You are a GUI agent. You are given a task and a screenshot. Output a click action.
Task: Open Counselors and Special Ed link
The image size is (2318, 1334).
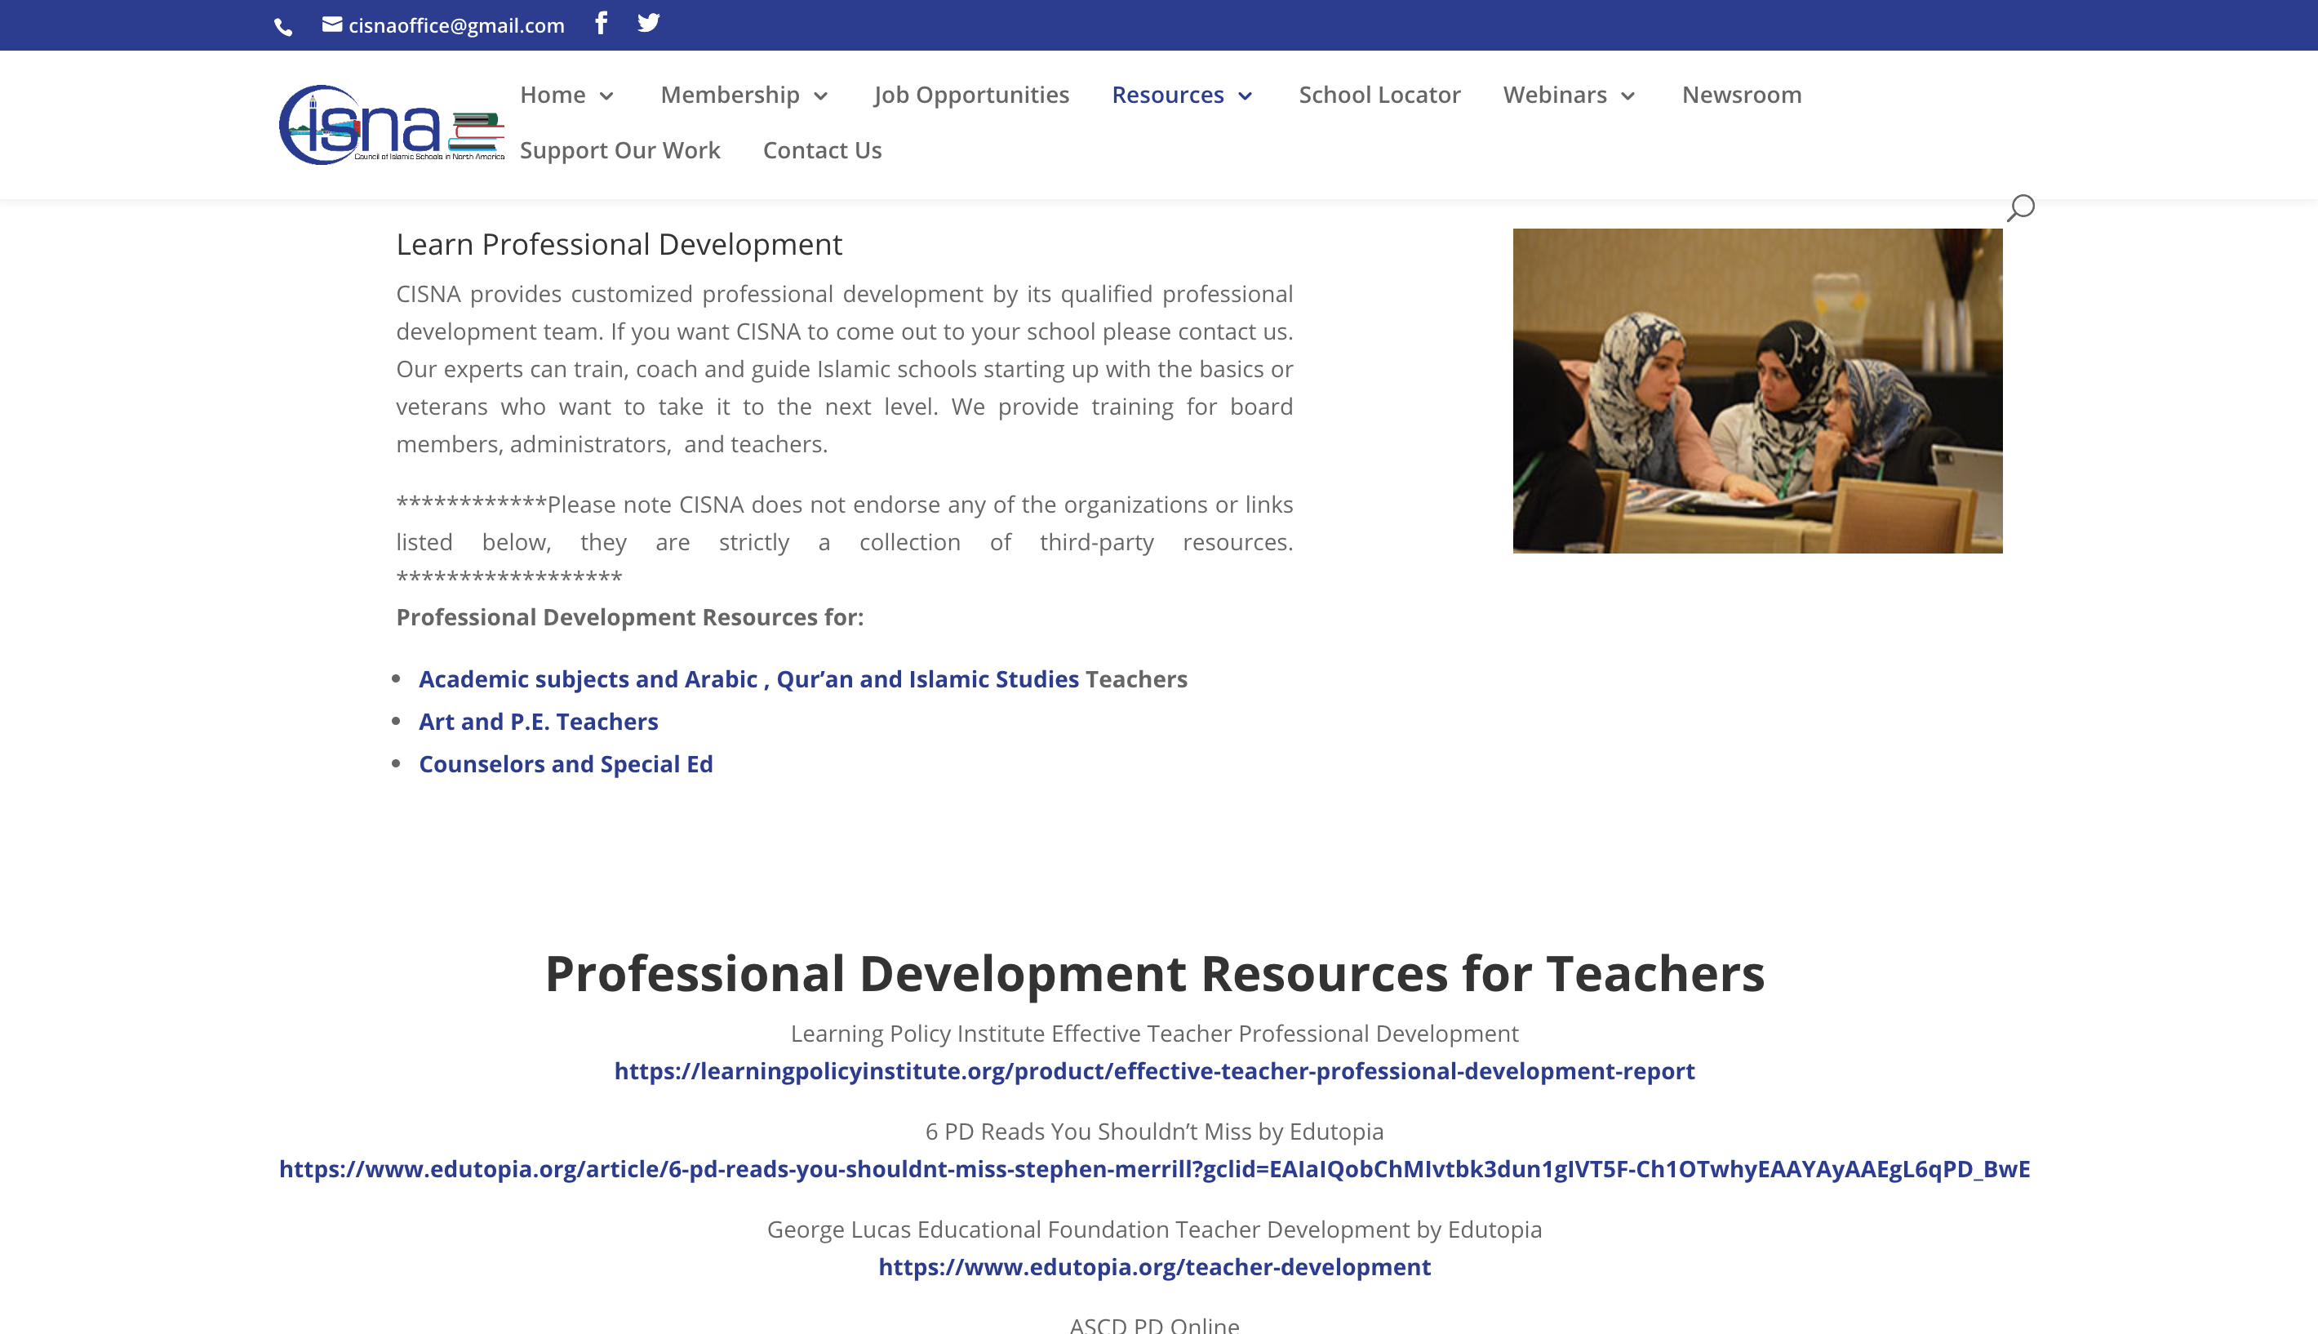[x=566, y=764]
